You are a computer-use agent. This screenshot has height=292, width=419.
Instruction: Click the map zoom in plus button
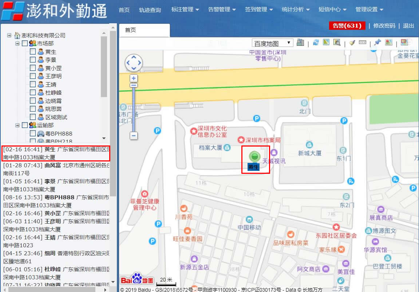coord(134,78)
